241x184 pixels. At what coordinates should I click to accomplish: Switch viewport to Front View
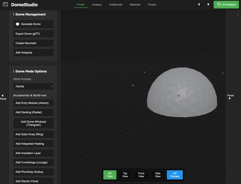pos(141,175)
